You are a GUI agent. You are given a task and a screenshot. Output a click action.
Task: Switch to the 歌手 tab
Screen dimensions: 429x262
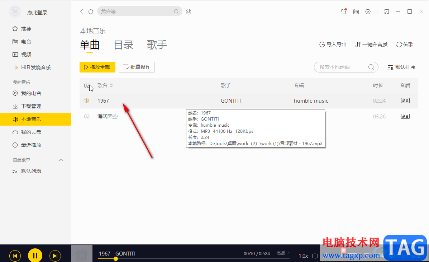(157, 45)
